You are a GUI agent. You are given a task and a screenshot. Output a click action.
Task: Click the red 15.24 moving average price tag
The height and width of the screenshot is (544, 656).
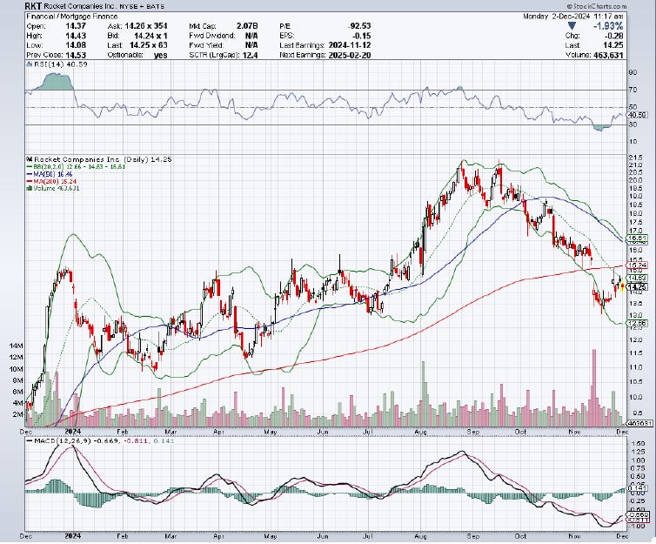(639, 265)
